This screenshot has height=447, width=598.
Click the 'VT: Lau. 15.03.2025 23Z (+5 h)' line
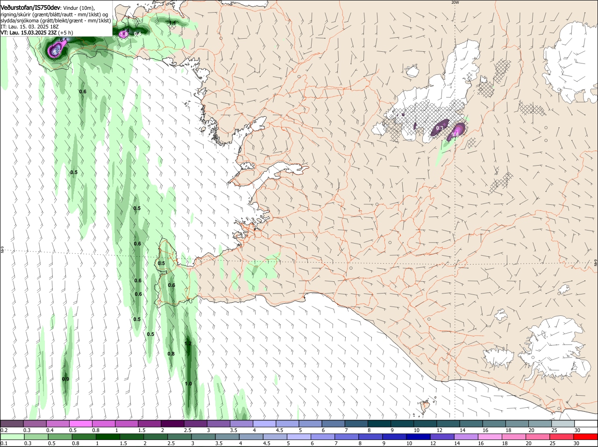pyautogui.click(x=37, y=33)
